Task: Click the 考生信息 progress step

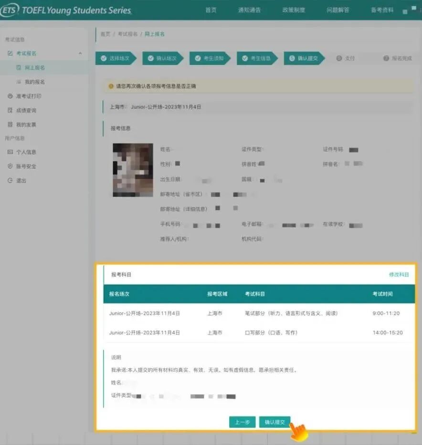Action: tap(257, 58)
